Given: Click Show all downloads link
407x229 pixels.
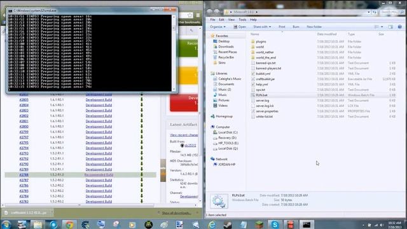Looking at the screenshot, I should pyautogui.click(x=177, y=213).
